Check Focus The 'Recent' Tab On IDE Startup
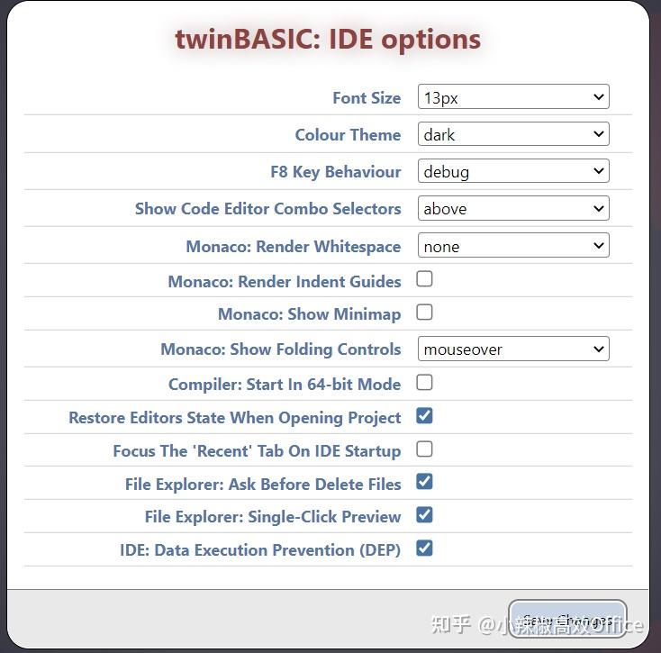The height and width of the screenshot is (653, 661). click(x=424, y=449)
